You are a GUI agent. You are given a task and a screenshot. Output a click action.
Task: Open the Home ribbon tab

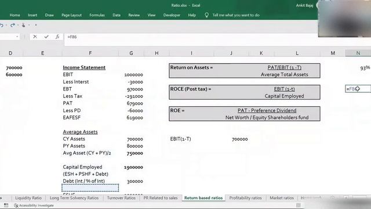(14, 15)
